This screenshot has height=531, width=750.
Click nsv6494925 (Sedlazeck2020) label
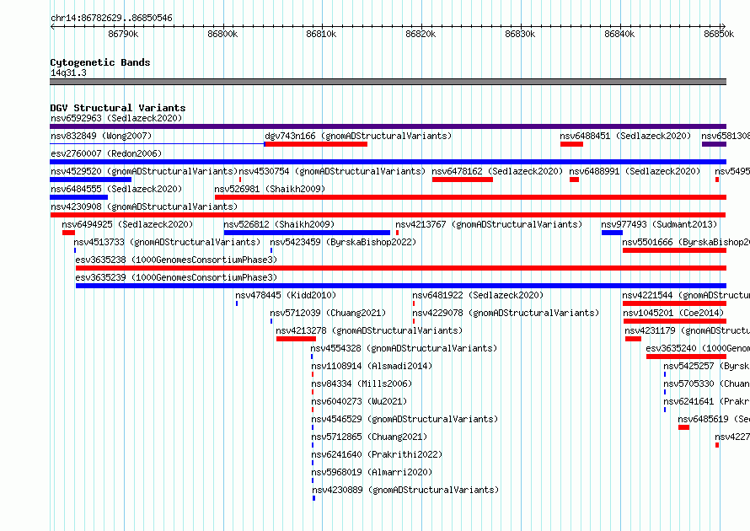click(127, 224)
